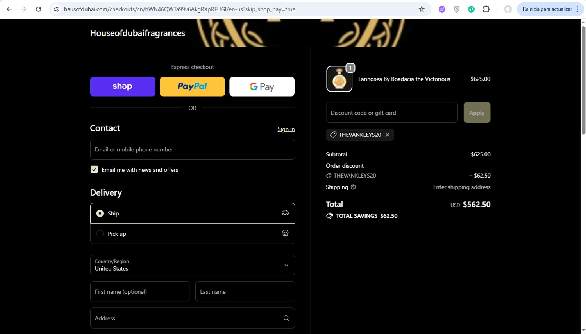586x334 pixels.
Task: Click the shipping info question mark icon
Action: [x=353, y=187]
